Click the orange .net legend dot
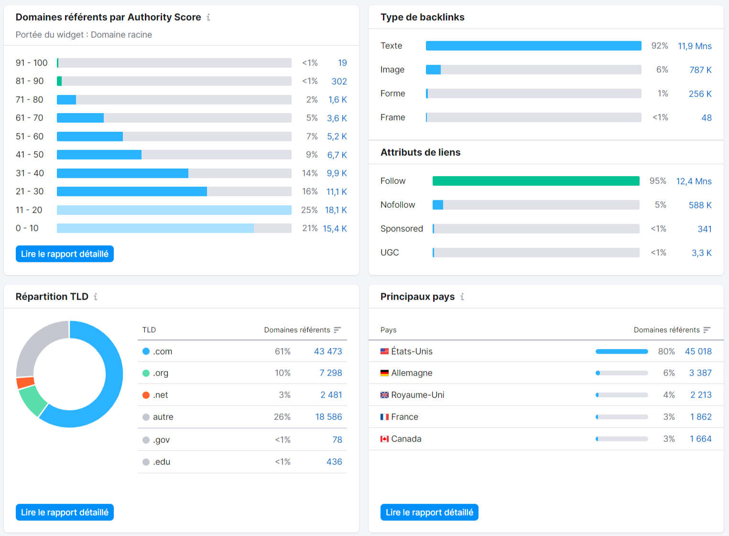 (x=146, y=395)
